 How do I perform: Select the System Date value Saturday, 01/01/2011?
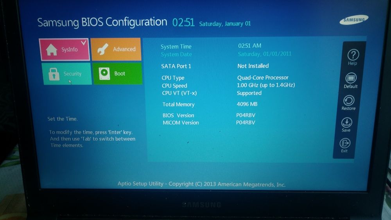pyautogui.click(x=265, y=54)
